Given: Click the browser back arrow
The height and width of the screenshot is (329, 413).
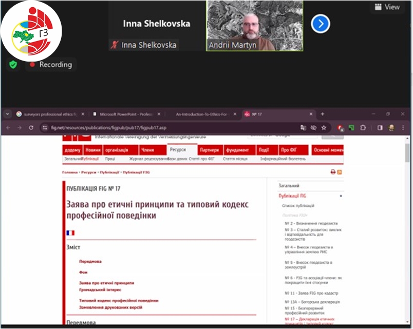Looking at the screenshot, I should tap(8, 128).
